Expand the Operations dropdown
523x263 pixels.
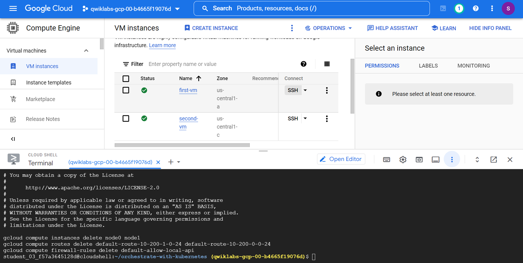[x=329, y=28]
